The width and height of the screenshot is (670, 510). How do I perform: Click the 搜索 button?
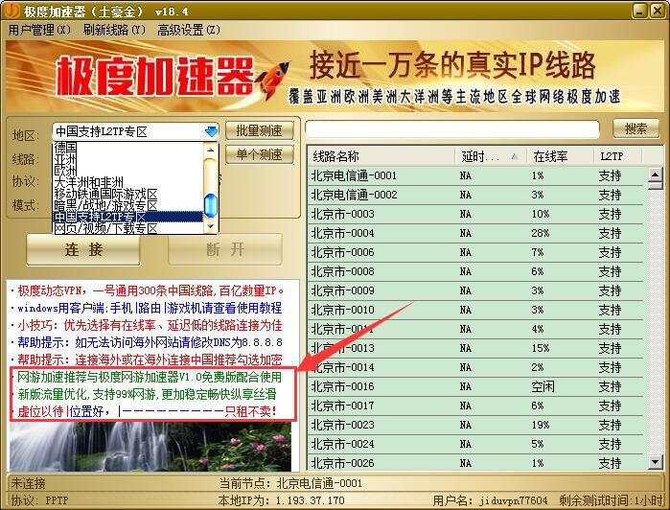tap(635, 128)
